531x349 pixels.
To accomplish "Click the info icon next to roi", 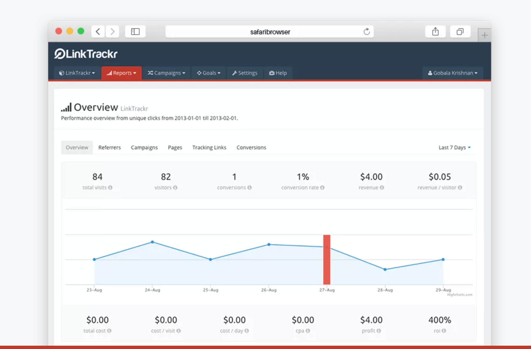I will [444, 331].
